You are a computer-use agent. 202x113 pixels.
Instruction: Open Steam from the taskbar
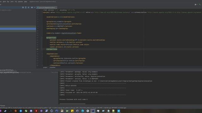coord(5,111)
